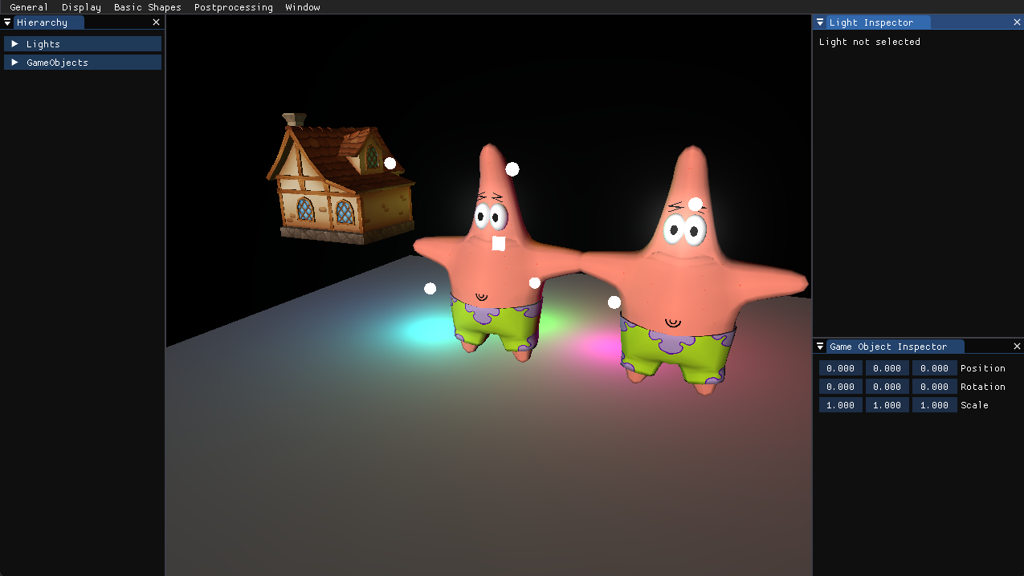Click the pink light gizmo between the two Patricks

(x=614, y=302)
